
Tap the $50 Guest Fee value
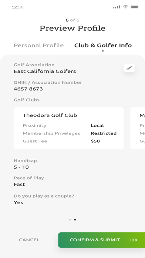[x=95, y=141]
